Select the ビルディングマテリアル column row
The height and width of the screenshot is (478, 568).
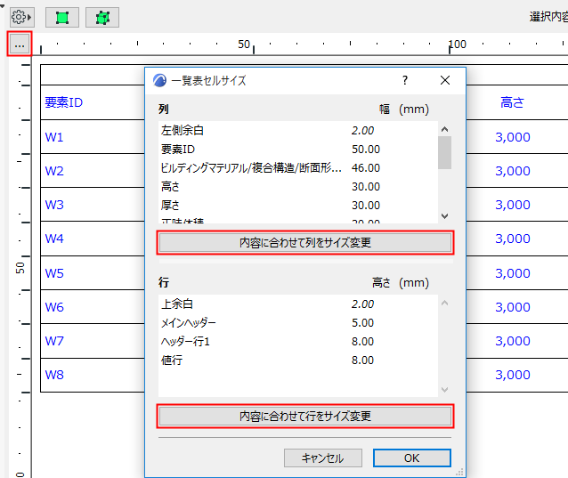pyautogui.click(x=298, y=168)
